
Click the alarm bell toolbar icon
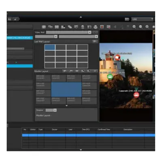[83, 27]
